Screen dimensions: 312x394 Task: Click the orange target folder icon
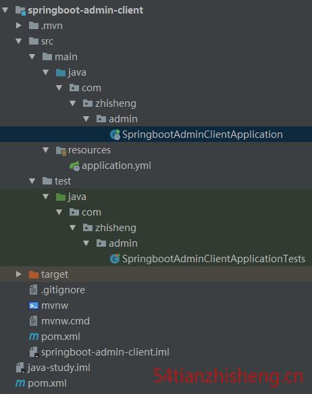(x=34, y=274)
